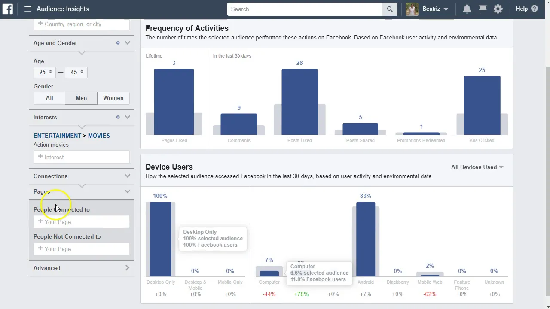The image size is (550, 309).
Task: Click the Pages Liked bar
Action: click(174, 102)
